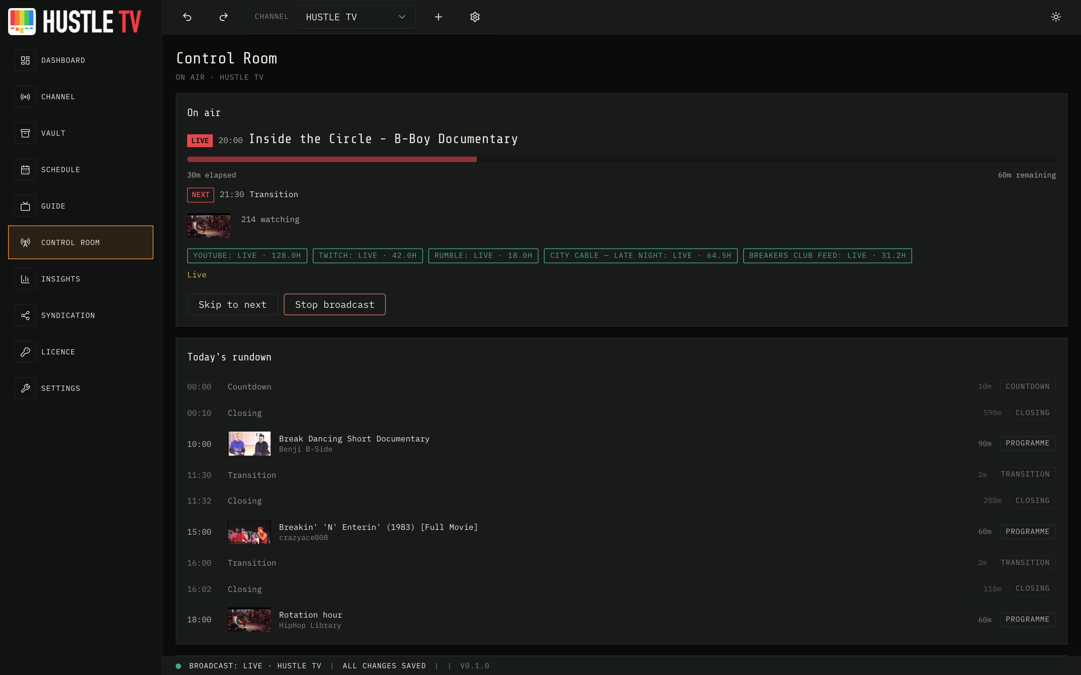1081x675 pixels.
Task: Open the Schedule calendar icon
Action: (25, 170)
